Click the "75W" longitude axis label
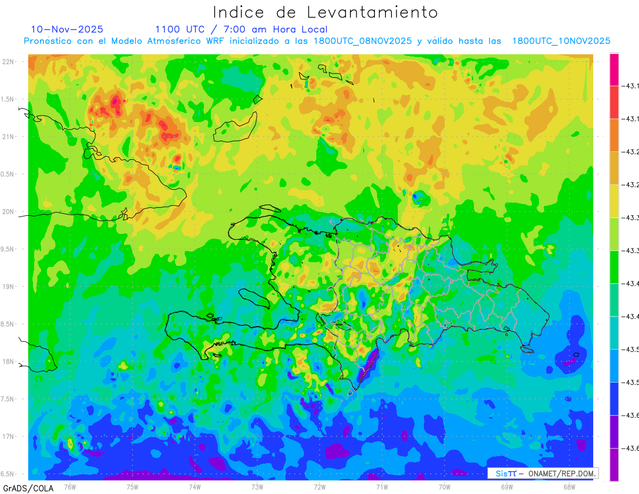The image size is (639, 494). [x=133, y=487]
